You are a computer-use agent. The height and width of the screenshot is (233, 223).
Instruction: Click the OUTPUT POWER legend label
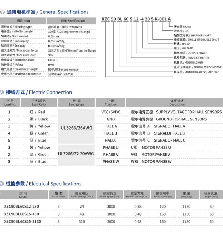(x=190, y=53)
